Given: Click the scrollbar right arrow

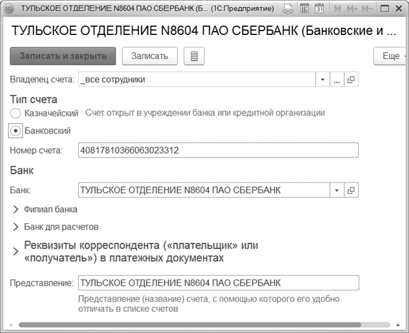Looking at the screenshot, I should click(398, 325).
